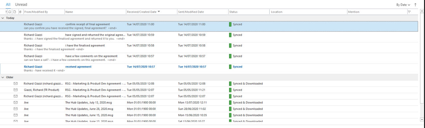The height and width of the screenshot is (128, 425).
Task: Click sender 'Giazzi, Richard (TR Product)'
Action: (42, 90)
